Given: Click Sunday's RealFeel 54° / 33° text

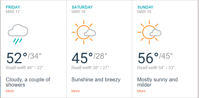Looking at the screenshot, I should click(x=156, y=68).
